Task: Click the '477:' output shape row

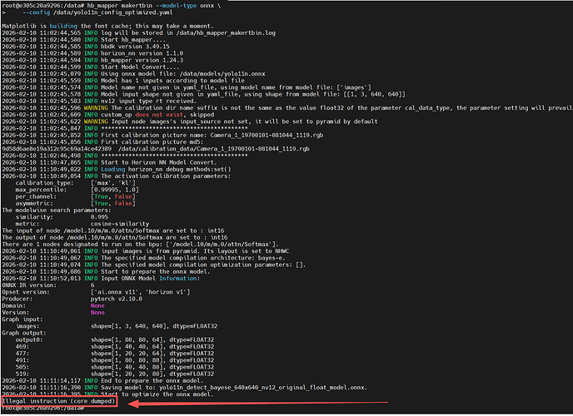Action: [115, 354]
